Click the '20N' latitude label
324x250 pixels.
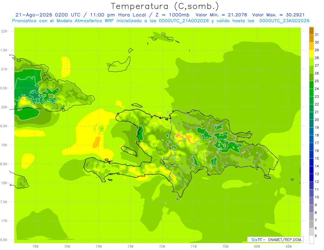click(5, 107)
